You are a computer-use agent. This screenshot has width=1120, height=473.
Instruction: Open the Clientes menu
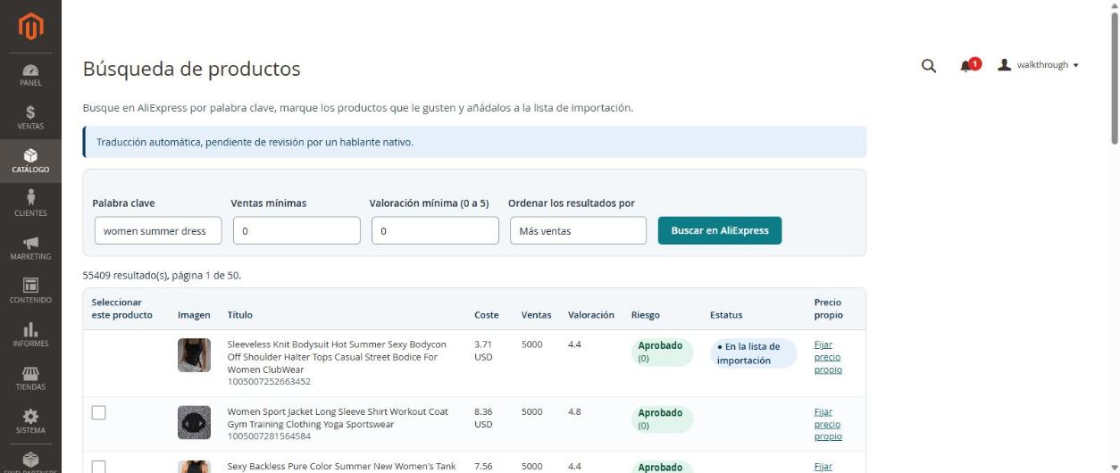[x=30, y=204]
